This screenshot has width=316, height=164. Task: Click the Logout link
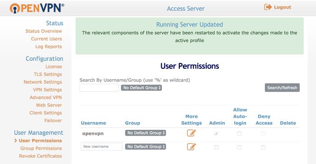click(x=282, y=7)
